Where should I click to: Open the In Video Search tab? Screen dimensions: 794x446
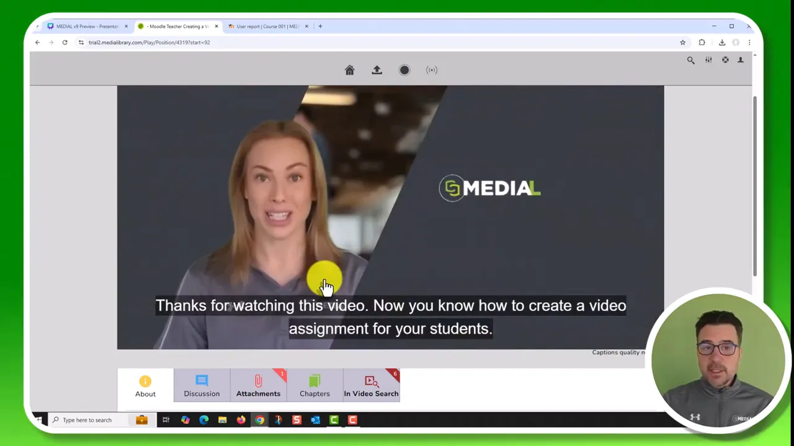point(371,385)
